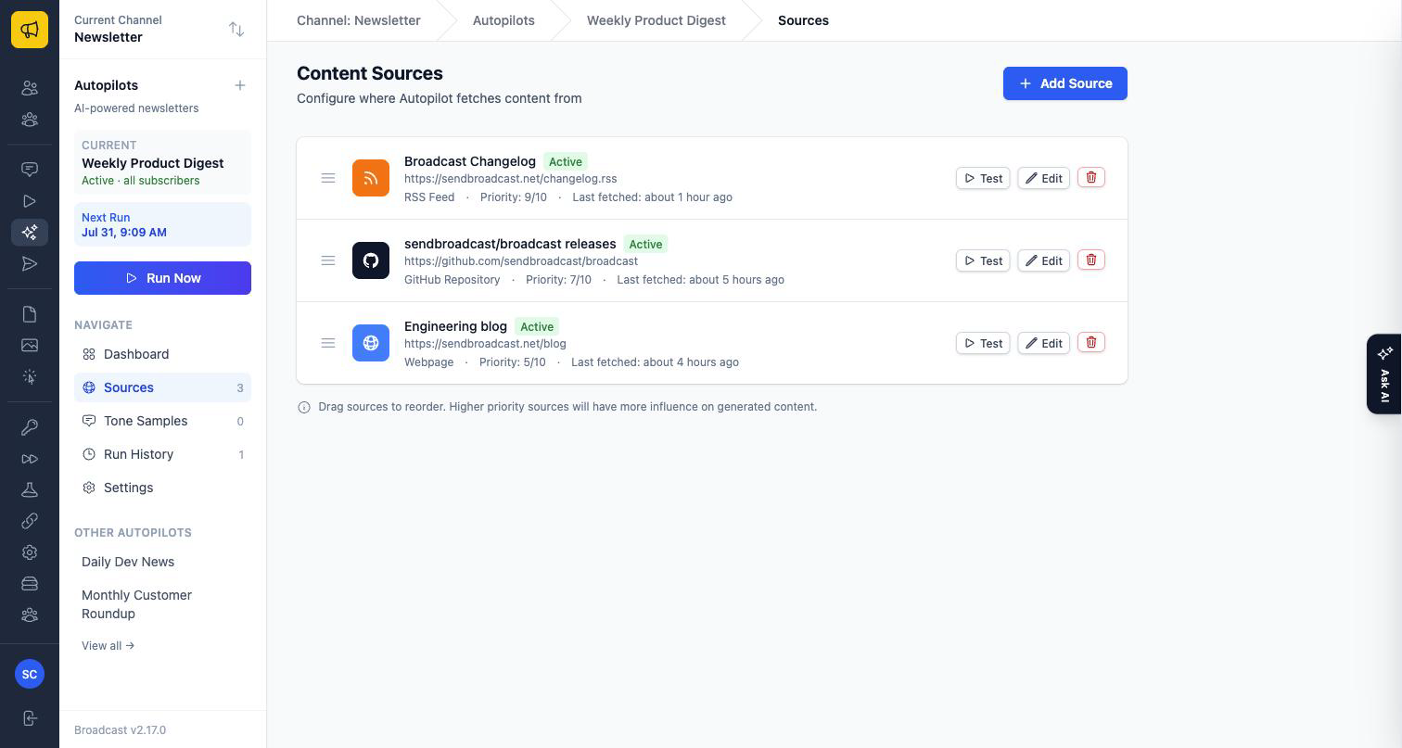Image resolution: width=1402 pixels, height=748 pixels.
Task: Click the logout icon at rail bottom
Action: pyautogui.click(x=30, y=718)
